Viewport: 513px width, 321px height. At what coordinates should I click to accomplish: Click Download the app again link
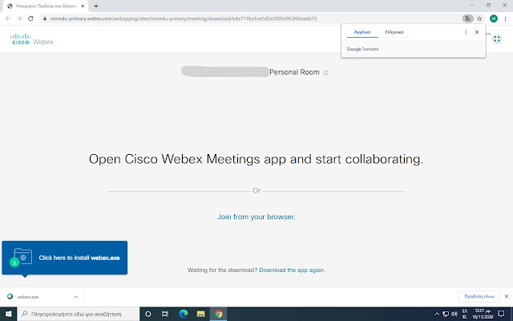coord(292,270)
